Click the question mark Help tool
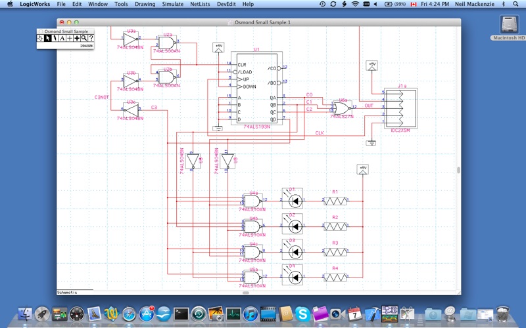Viewport: 526px width, 328px height. click(91, 38)
